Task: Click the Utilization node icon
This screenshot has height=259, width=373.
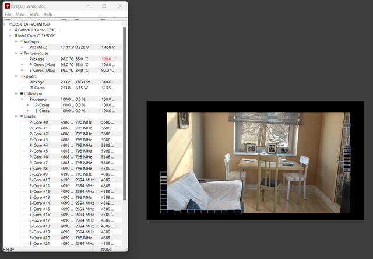Action: 22,93
